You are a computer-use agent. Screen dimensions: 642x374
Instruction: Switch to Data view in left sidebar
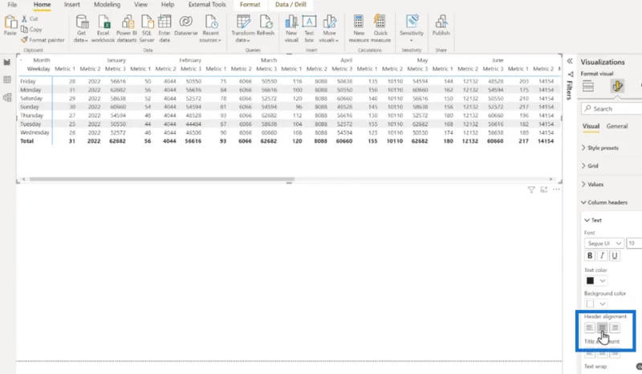pyautogui.click(x=7, y=80)
